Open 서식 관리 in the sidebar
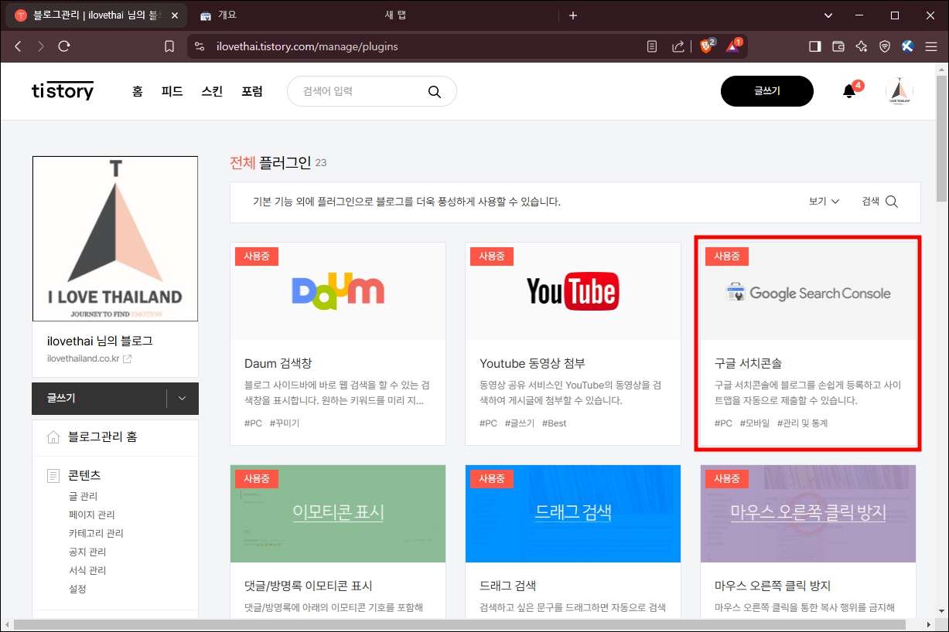Viewport: 949px width, 632px height. tap(87, 570)
